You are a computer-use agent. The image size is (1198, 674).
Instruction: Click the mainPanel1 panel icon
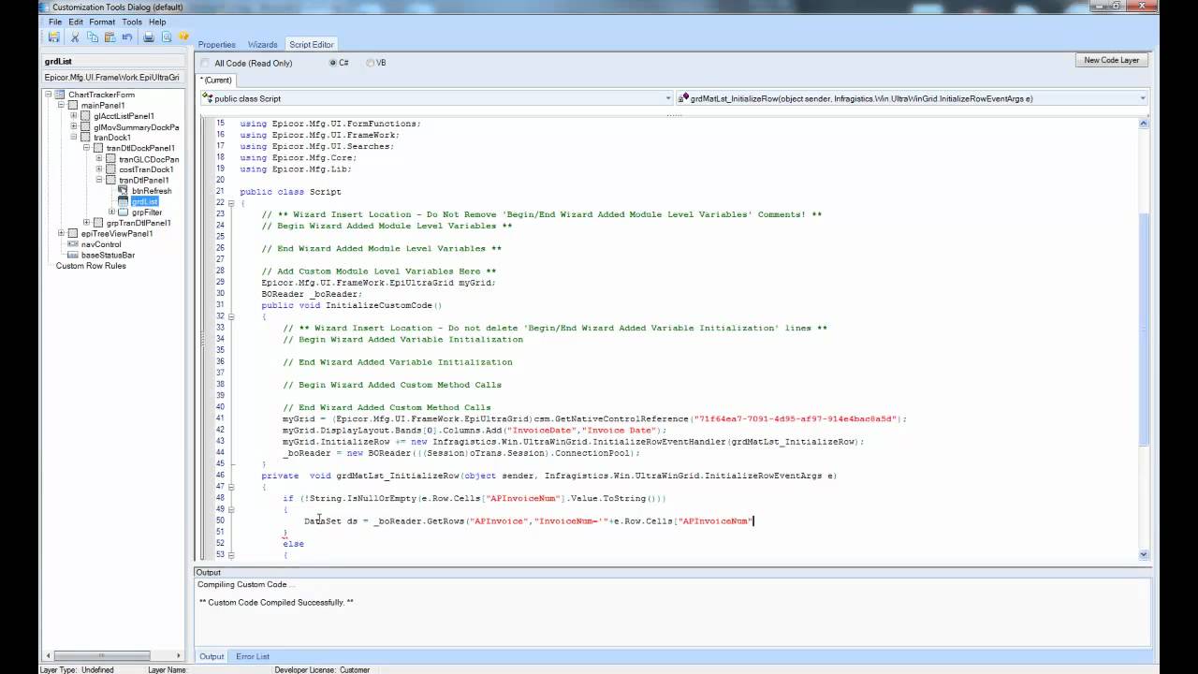[73, 106]
